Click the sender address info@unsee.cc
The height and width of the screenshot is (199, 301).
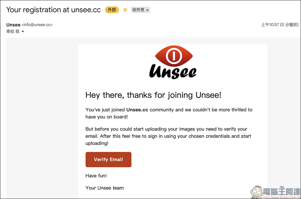37,25
